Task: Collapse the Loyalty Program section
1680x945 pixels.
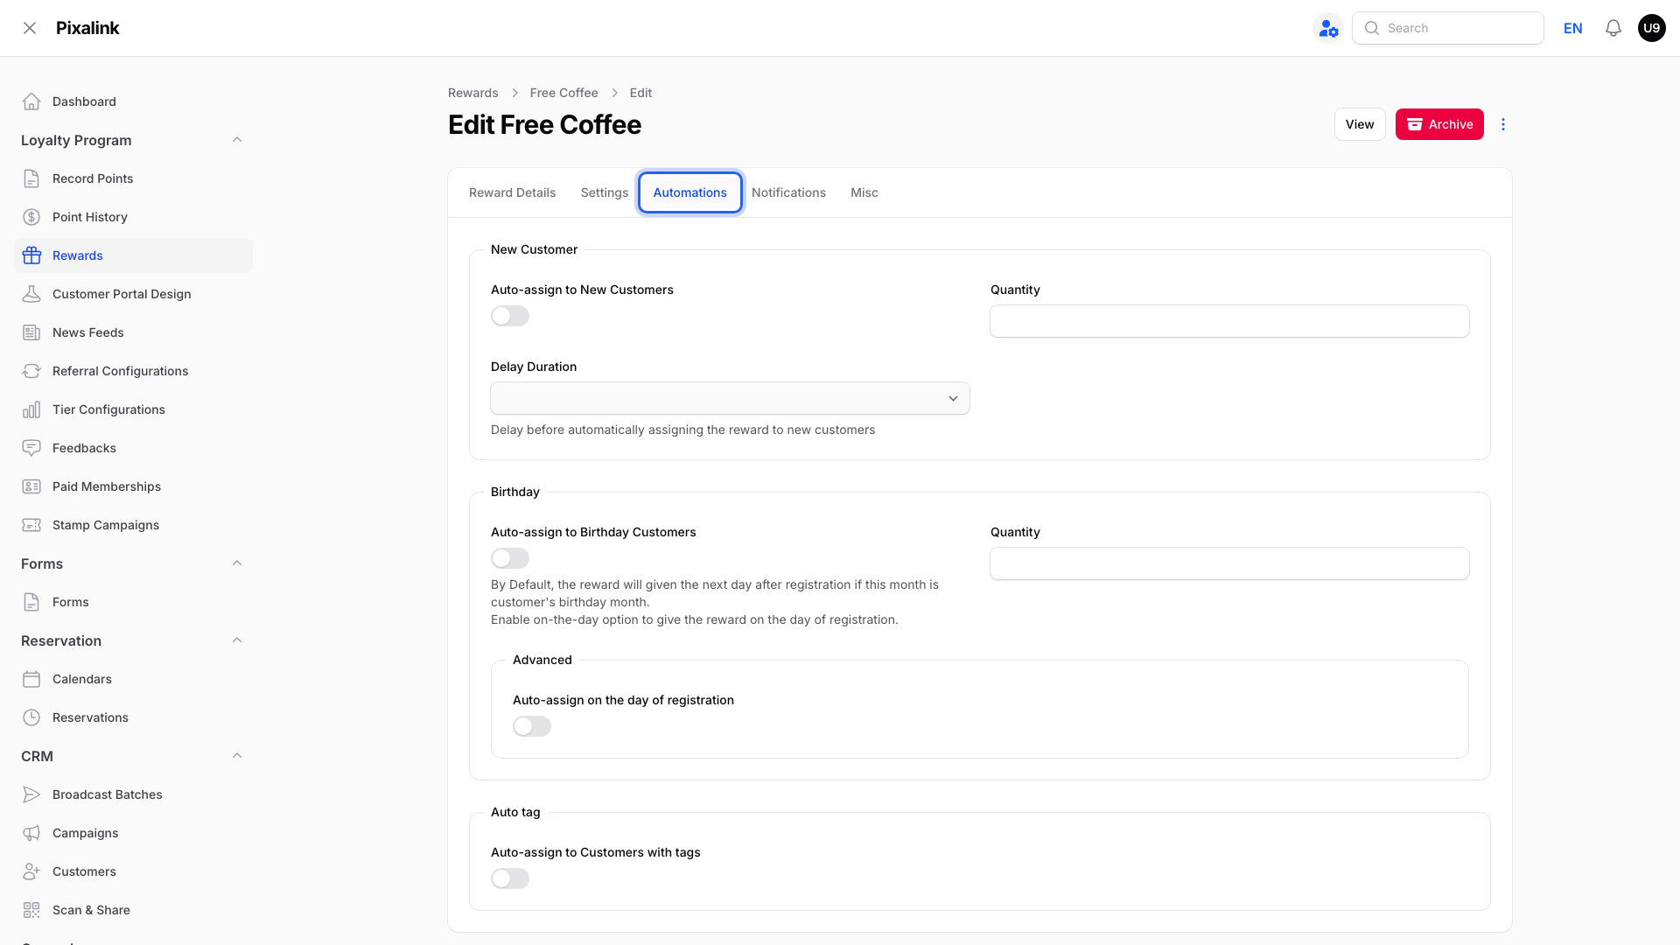Action: point(237,140)
